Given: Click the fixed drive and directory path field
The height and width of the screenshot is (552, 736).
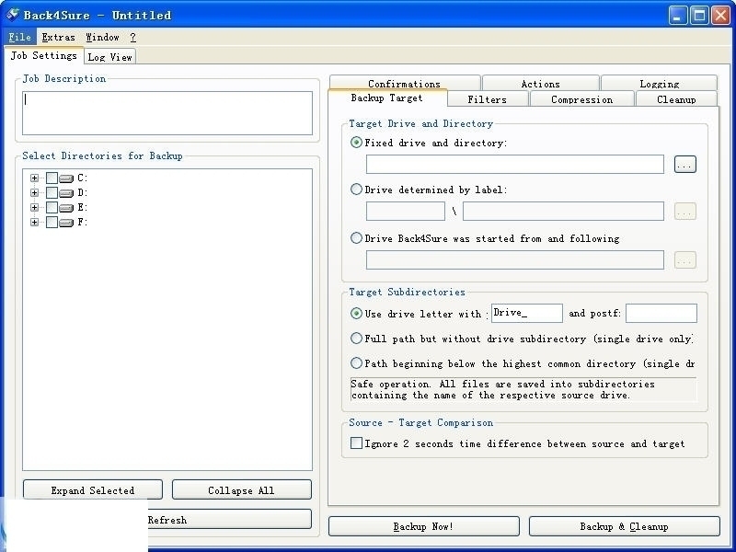Looking at the screenshot, I should (x=515, y=165).
